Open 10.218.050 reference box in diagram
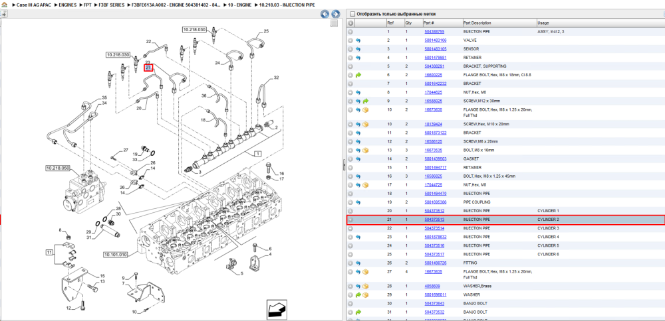Screen dimensions: 665x321 point(57,168)
